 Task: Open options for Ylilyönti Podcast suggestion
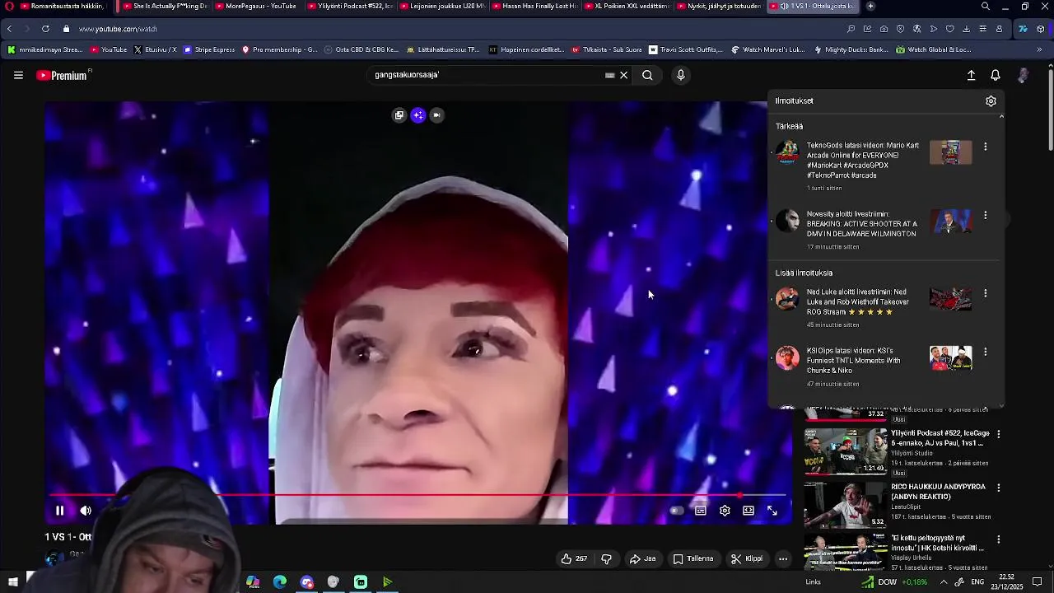coord(999,434)
